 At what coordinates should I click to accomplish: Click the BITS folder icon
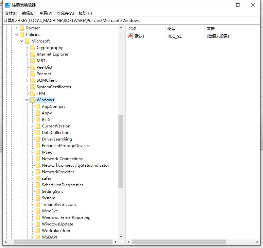(38, 120)
